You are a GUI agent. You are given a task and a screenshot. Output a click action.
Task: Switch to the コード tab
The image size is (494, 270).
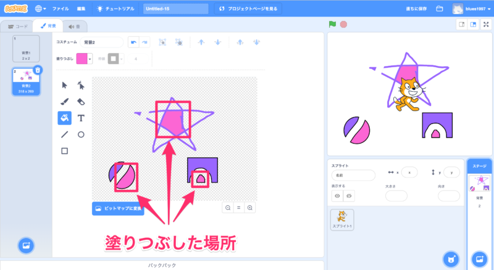pyautogui.click(x=17, y=27)
